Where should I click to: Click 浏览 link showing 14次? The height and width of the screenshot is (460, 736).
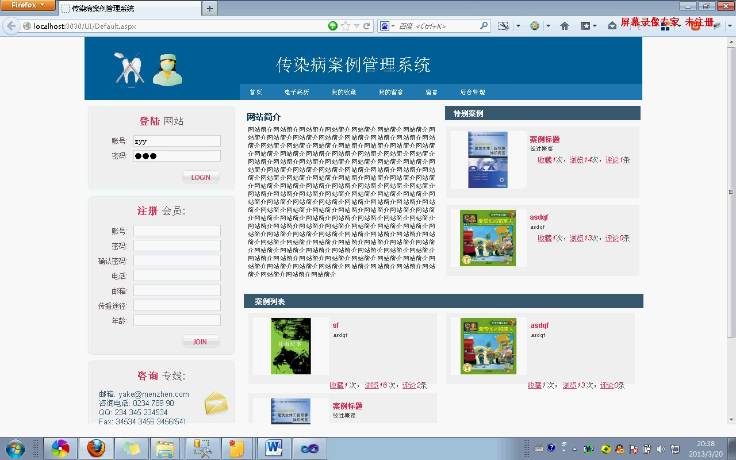576,160
